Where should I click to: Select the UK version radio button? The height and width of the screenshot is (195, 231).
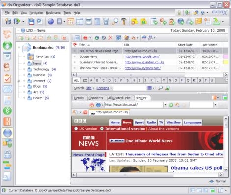[76, 129]
